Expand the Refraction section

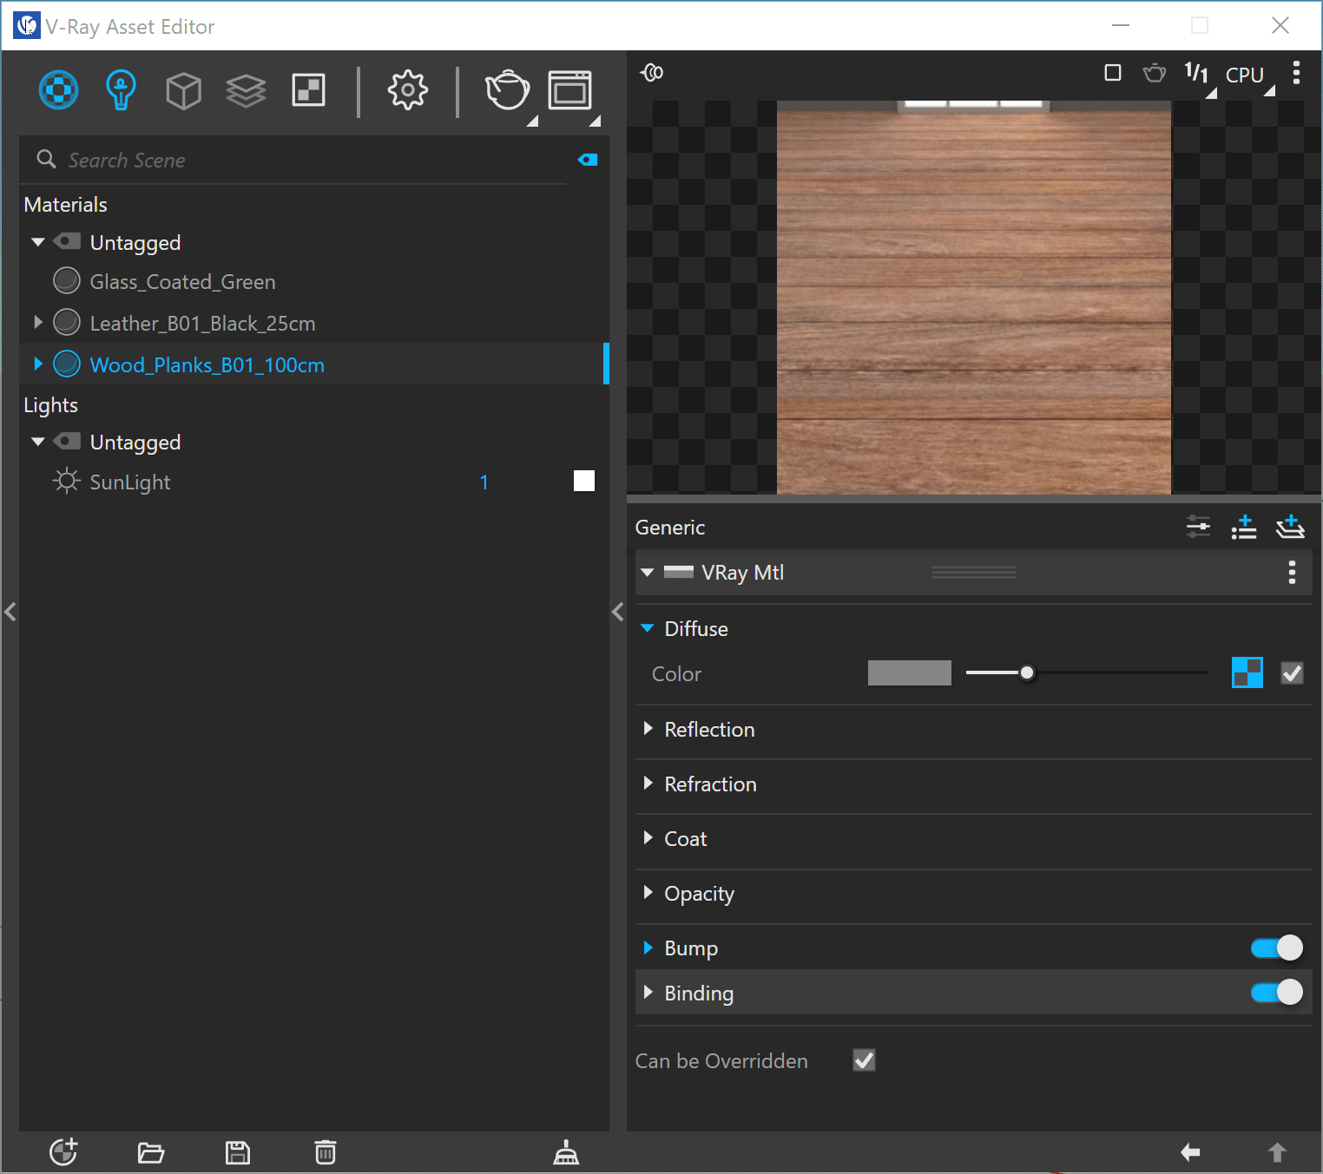[x=648, y=784]
